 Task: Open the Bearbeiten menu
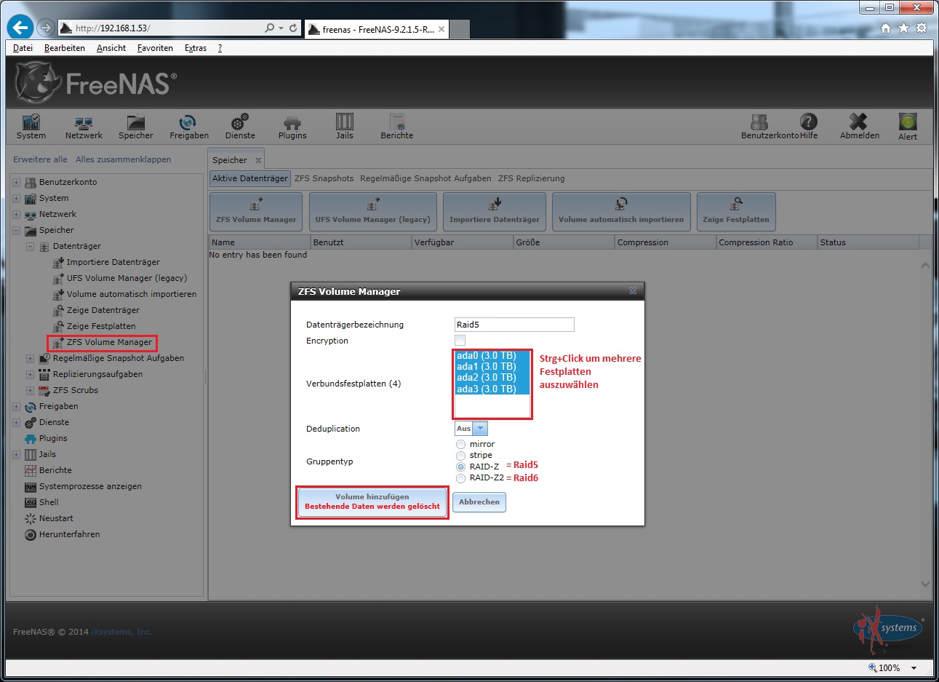coord(65,48)
